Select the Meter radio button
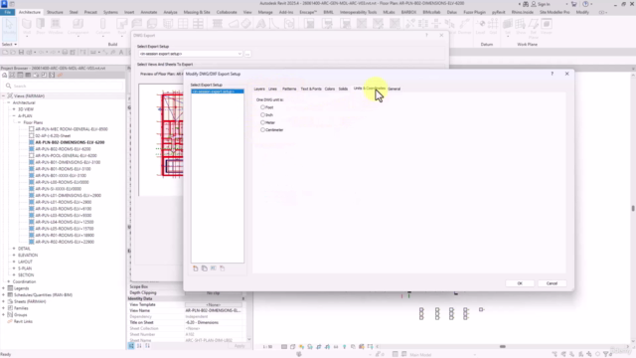The height and width of the screenshot is (358, 636). coord(262,122)
